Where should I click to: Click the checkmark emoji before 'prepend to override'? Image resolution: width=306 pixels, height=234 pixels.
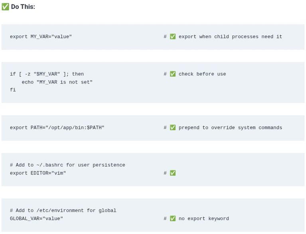[x=173, y=127]
